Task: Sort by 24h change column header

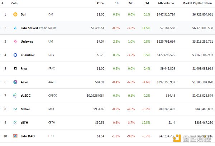Action: tap(132, 3)
